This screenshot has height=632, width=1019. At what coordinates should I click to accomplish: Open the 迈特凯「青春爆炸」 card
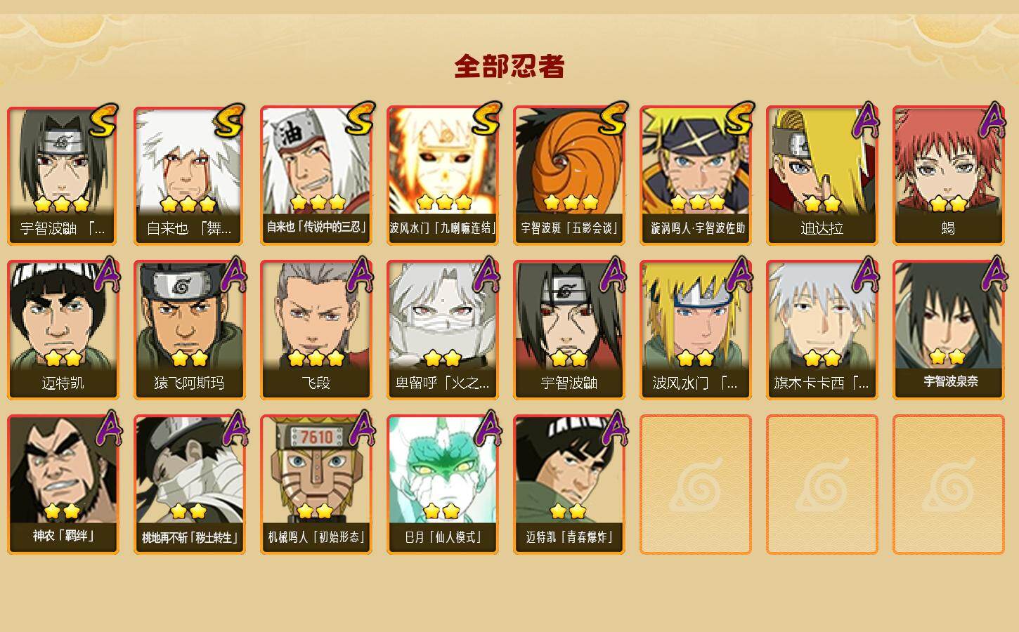[569, 485]
